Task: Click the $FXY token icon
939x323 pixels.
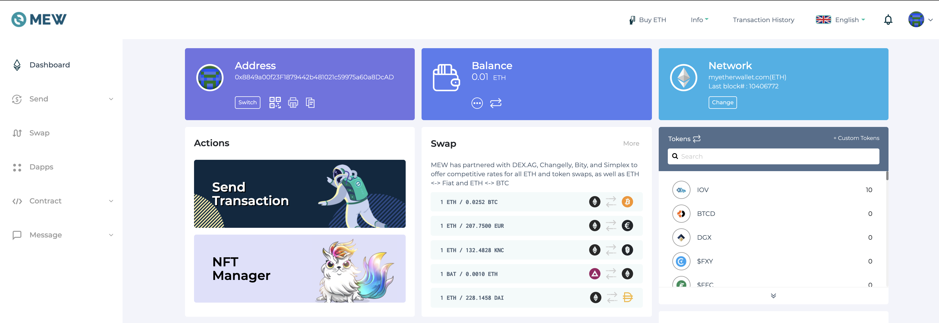Action: click(x=681, y=261)
